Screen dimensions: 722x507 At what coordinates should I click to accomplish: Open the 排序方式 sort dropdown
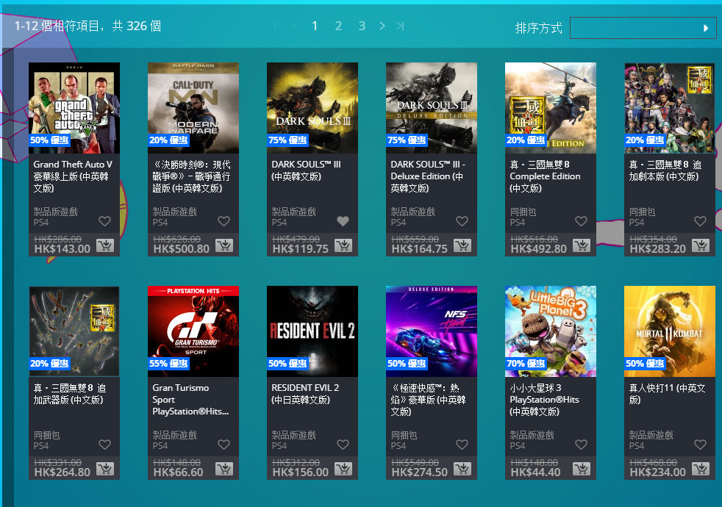pyautogui.click(x=643, y=28)
